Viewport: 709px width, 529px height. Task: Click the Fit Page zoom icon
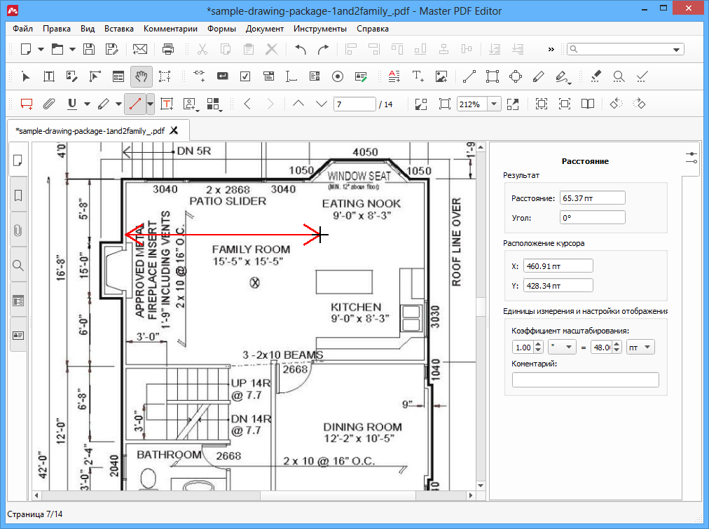coord(444,104)
